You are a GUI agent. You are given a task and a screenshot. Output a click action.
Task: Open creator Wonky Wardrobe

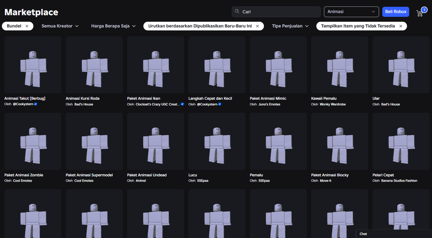click(x=333, y=104)
